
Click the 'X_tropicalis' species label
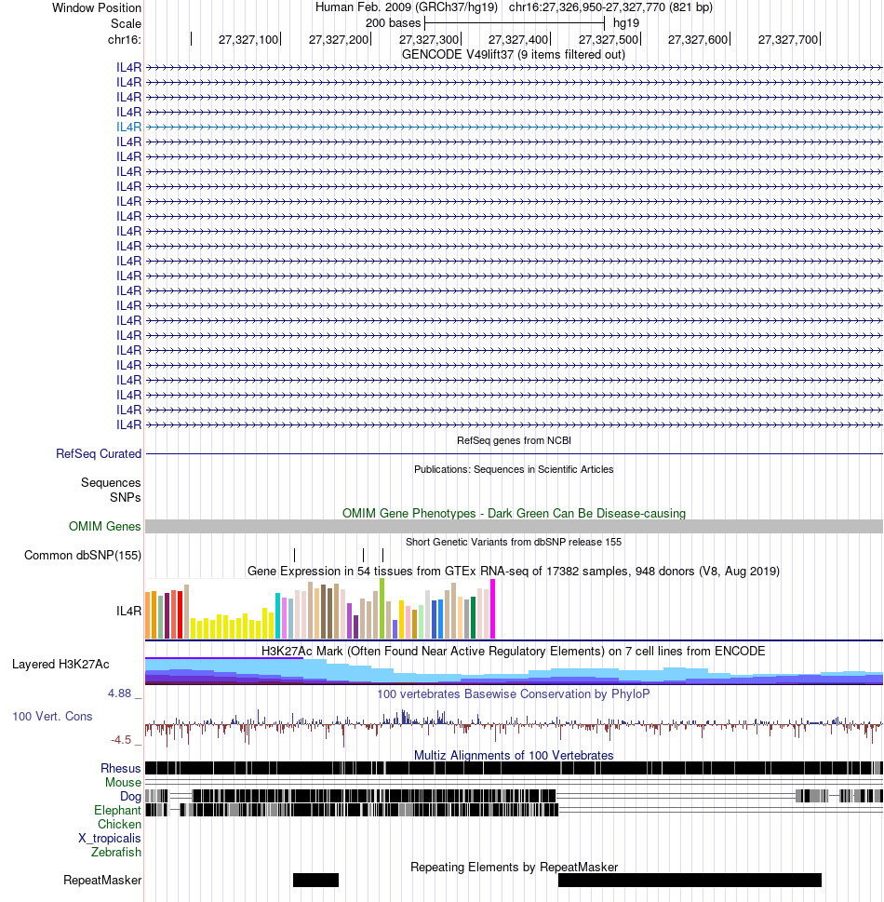coord(109,838)
